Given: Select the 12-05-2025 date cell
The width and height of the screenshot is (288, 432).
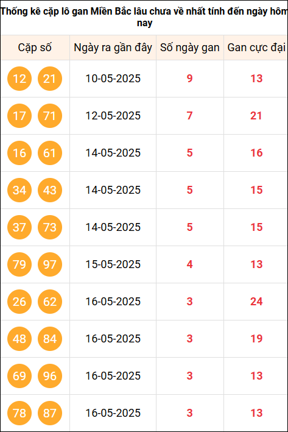Looking at the screenshot, I should point(113,116).
